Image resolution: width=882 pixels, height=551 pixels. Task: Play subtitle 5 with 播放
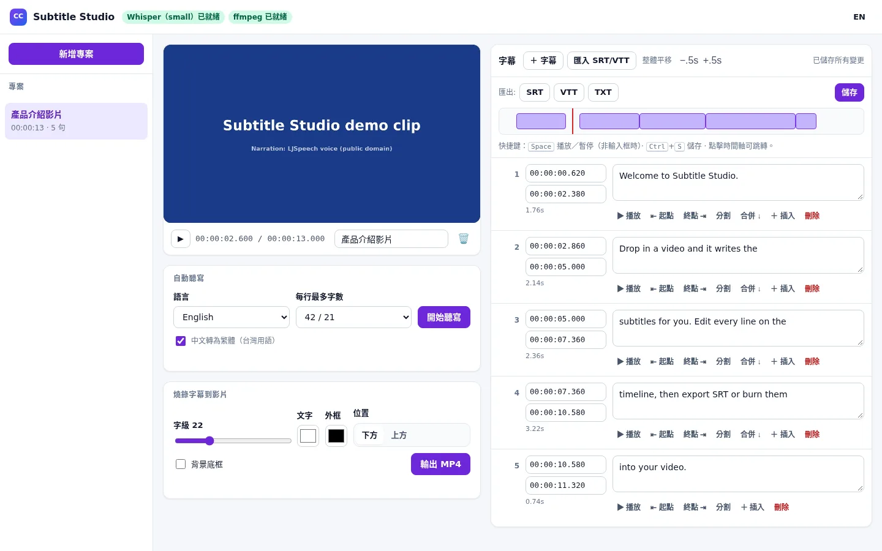tap(629, 507)
